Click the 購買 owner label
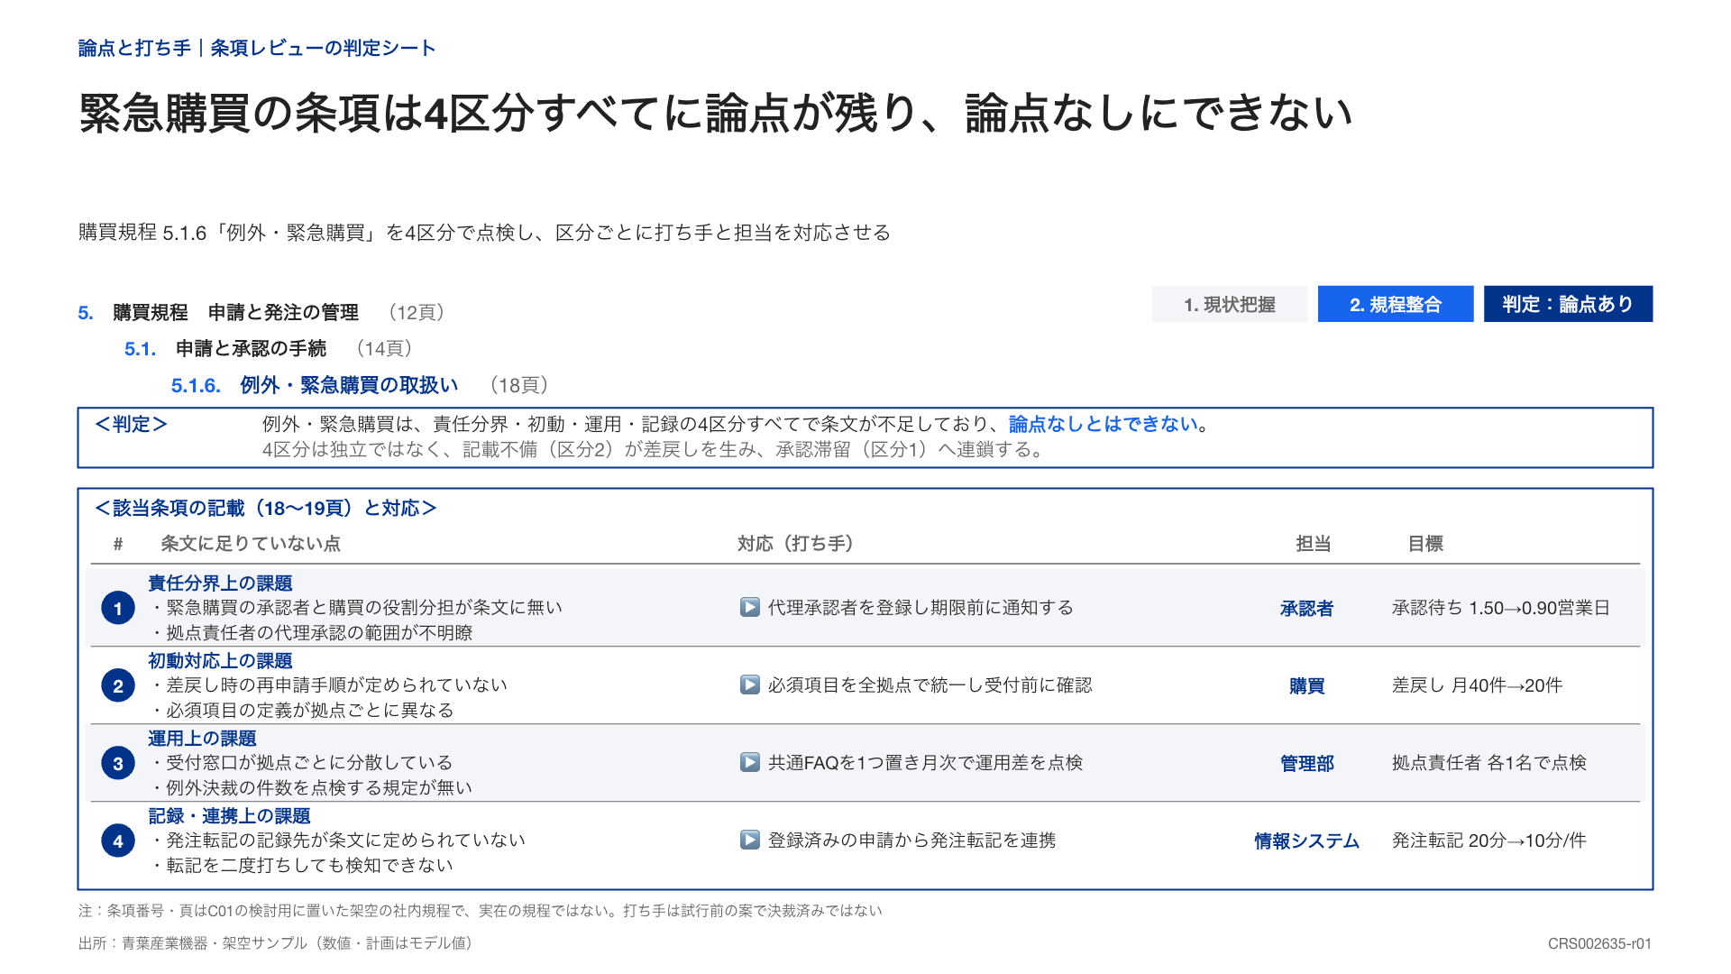1731x974 pixels. tap(1306, 686)
